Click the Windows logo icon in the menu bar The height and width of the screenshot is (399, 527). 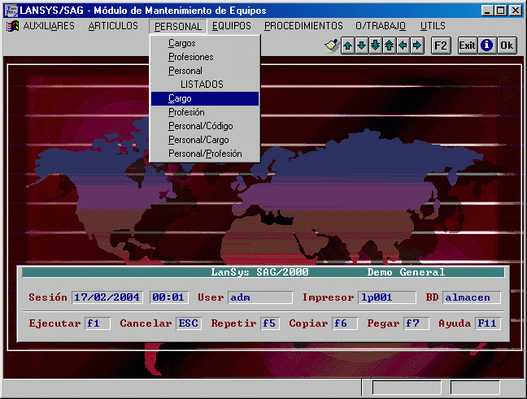12,26
